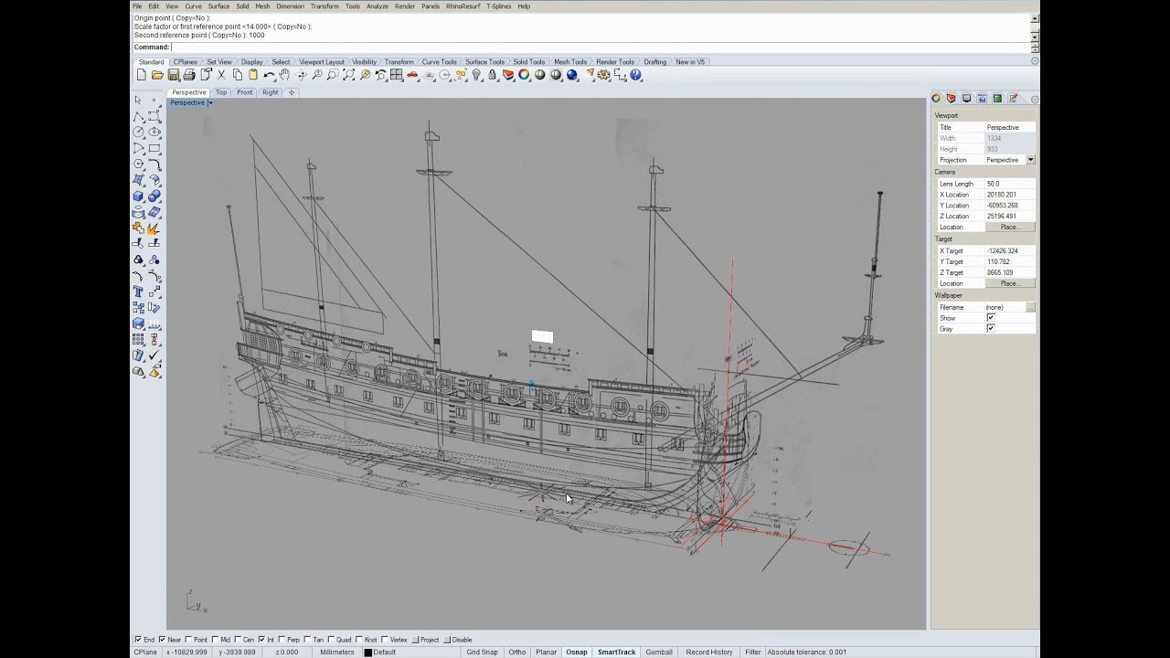Screen dimensions: 1170x658
Task: Click the light bulb Hide icon
Action: coord(476,75)
